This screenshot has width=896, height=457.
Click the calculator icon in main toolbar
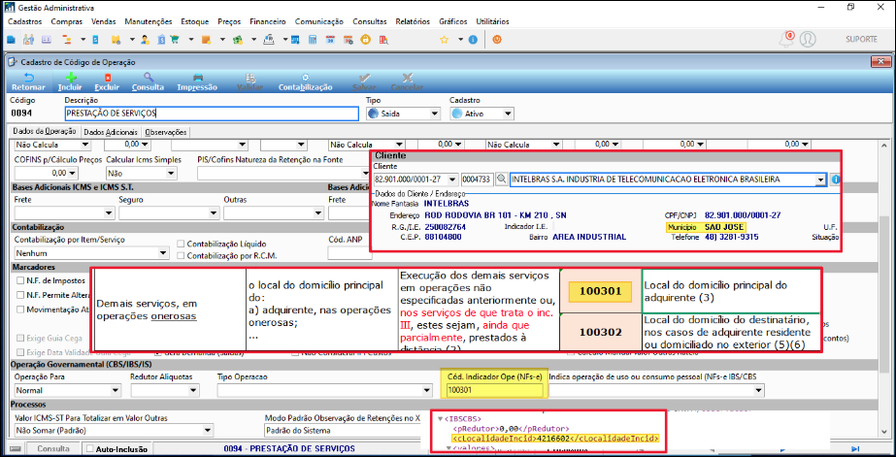click(313, 40)
